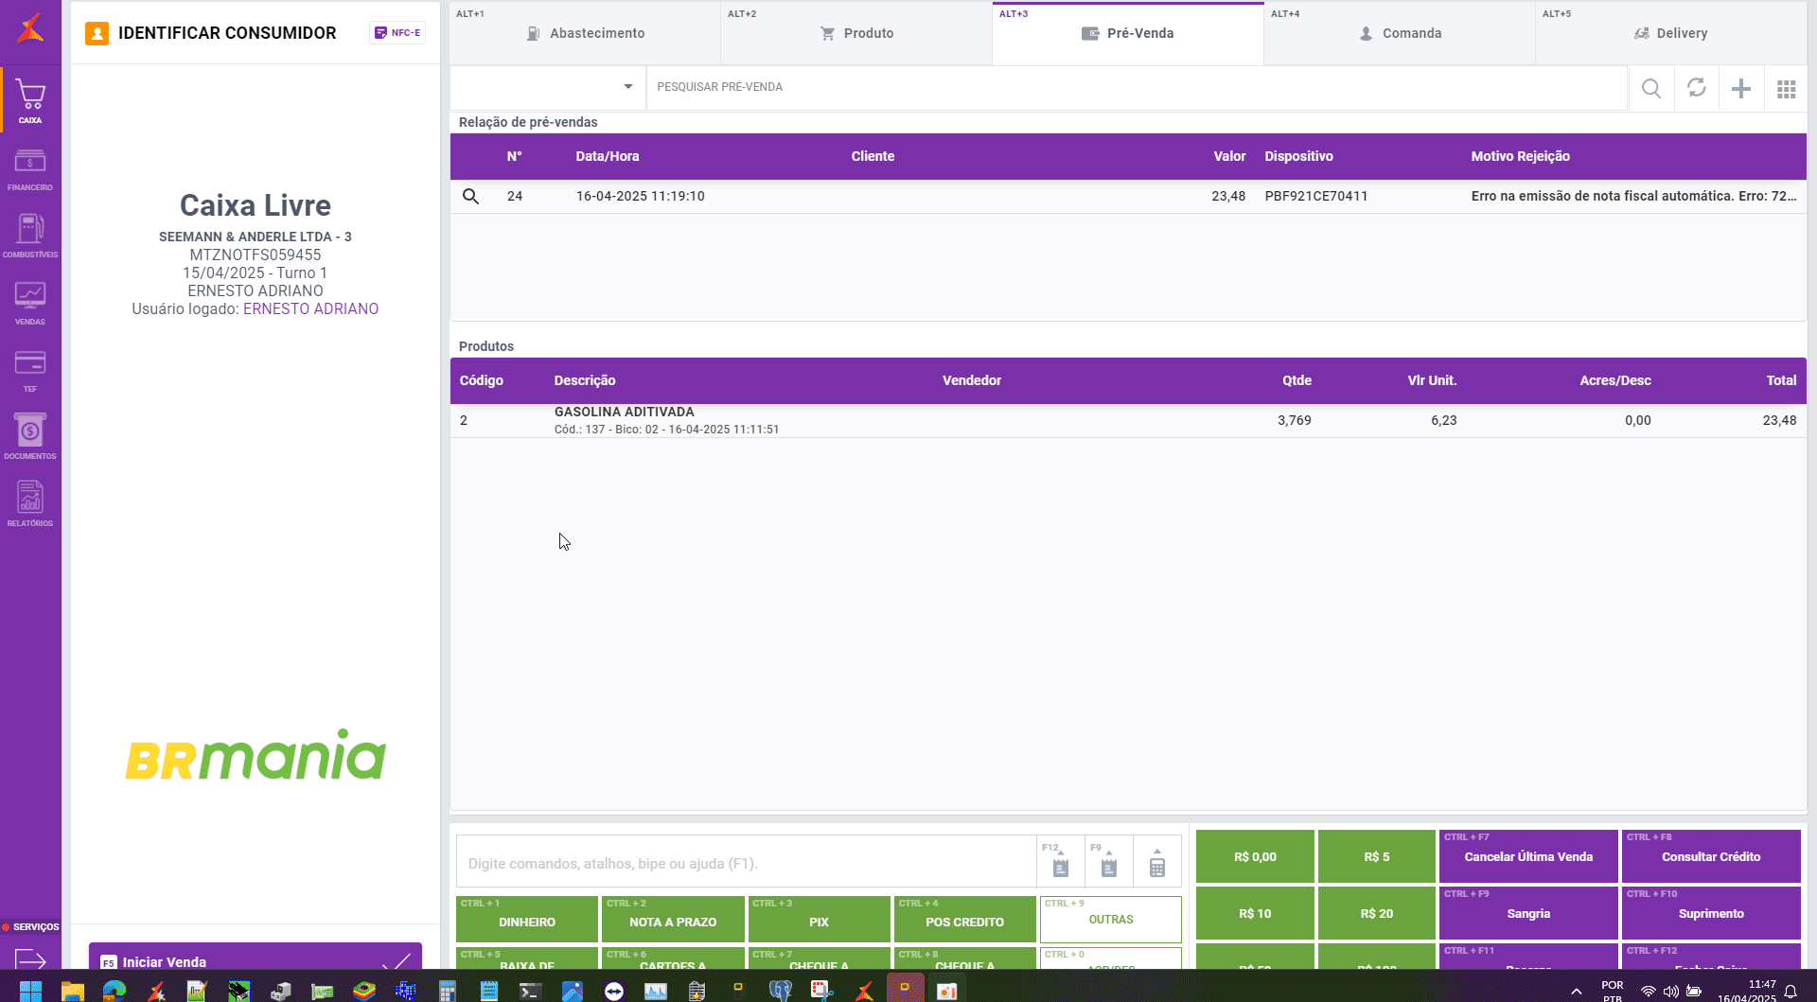Open TeamViewer from the taskbar
Screen dimensions: 1817x1002
tap(614, 991)
